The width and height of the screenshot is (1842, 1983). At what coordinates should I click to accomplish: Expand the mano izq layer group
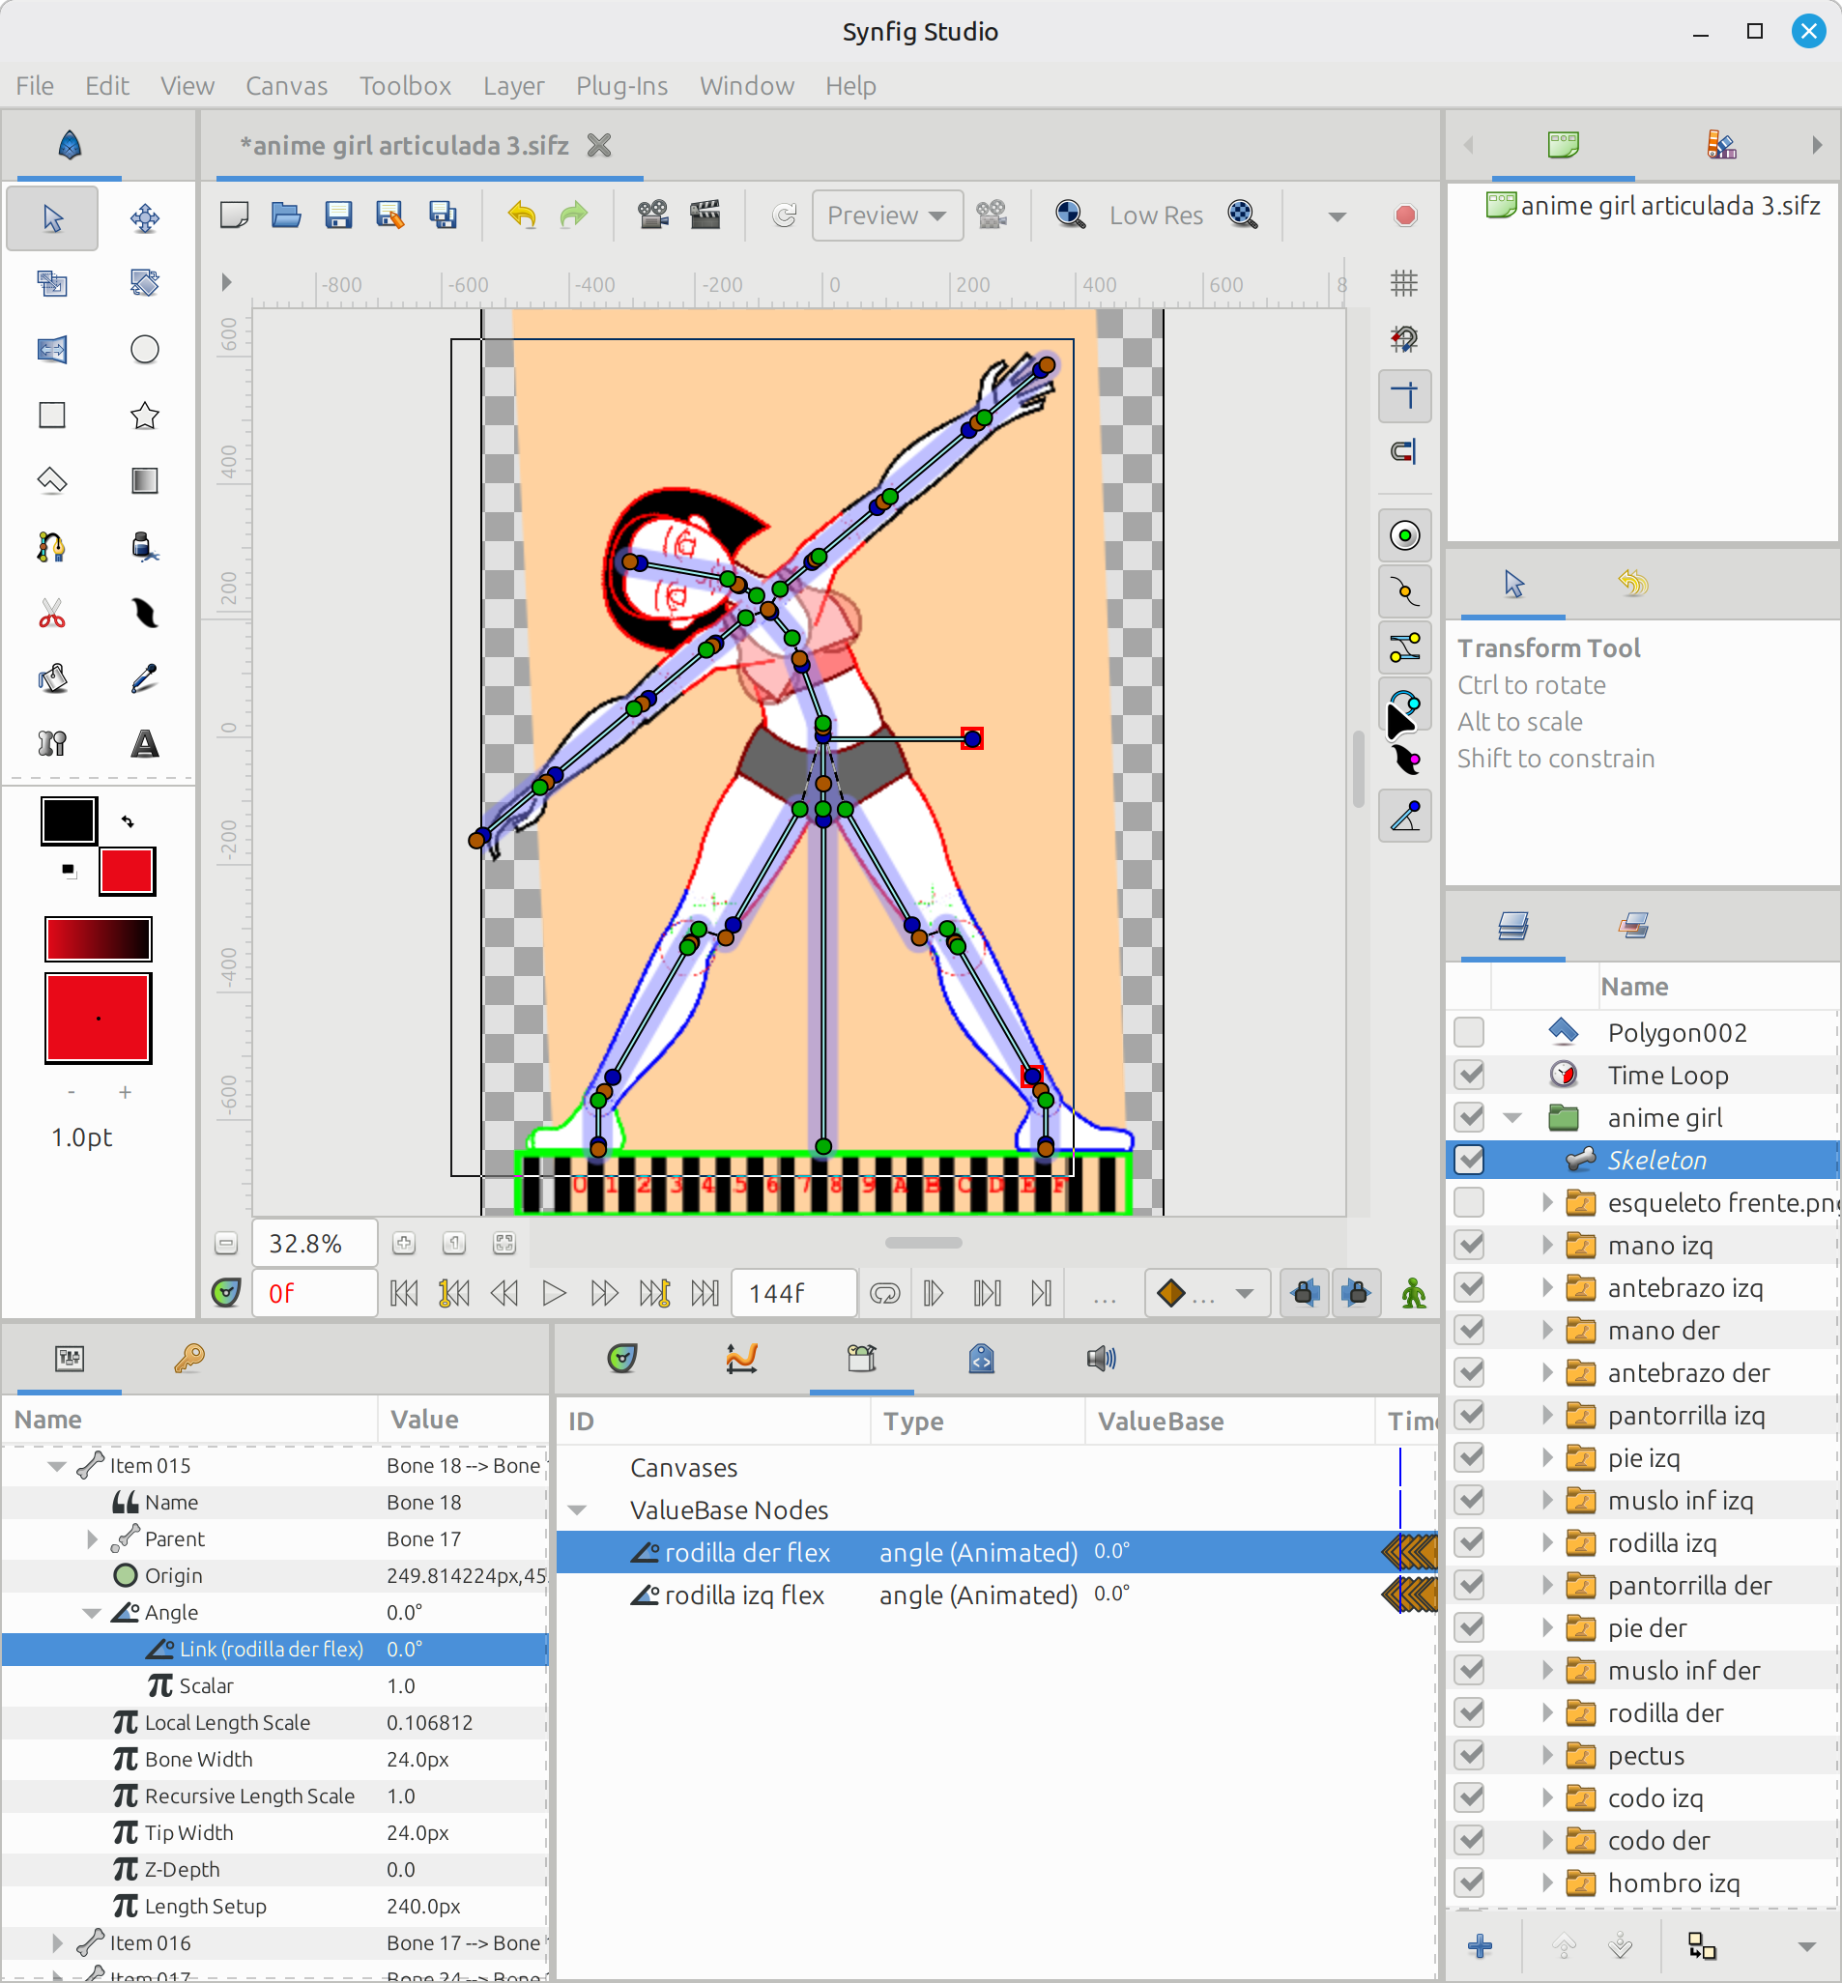[1546, 1245]
